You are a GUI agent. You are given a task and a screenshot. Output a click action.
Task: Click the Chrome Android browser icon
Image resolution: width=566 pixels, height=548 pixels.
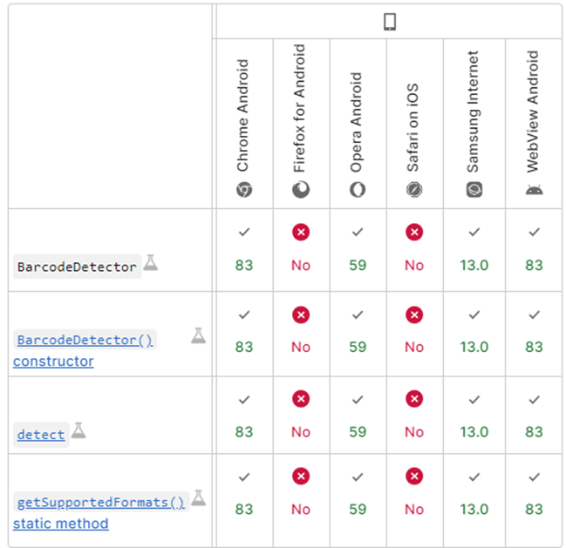[244, 189]
